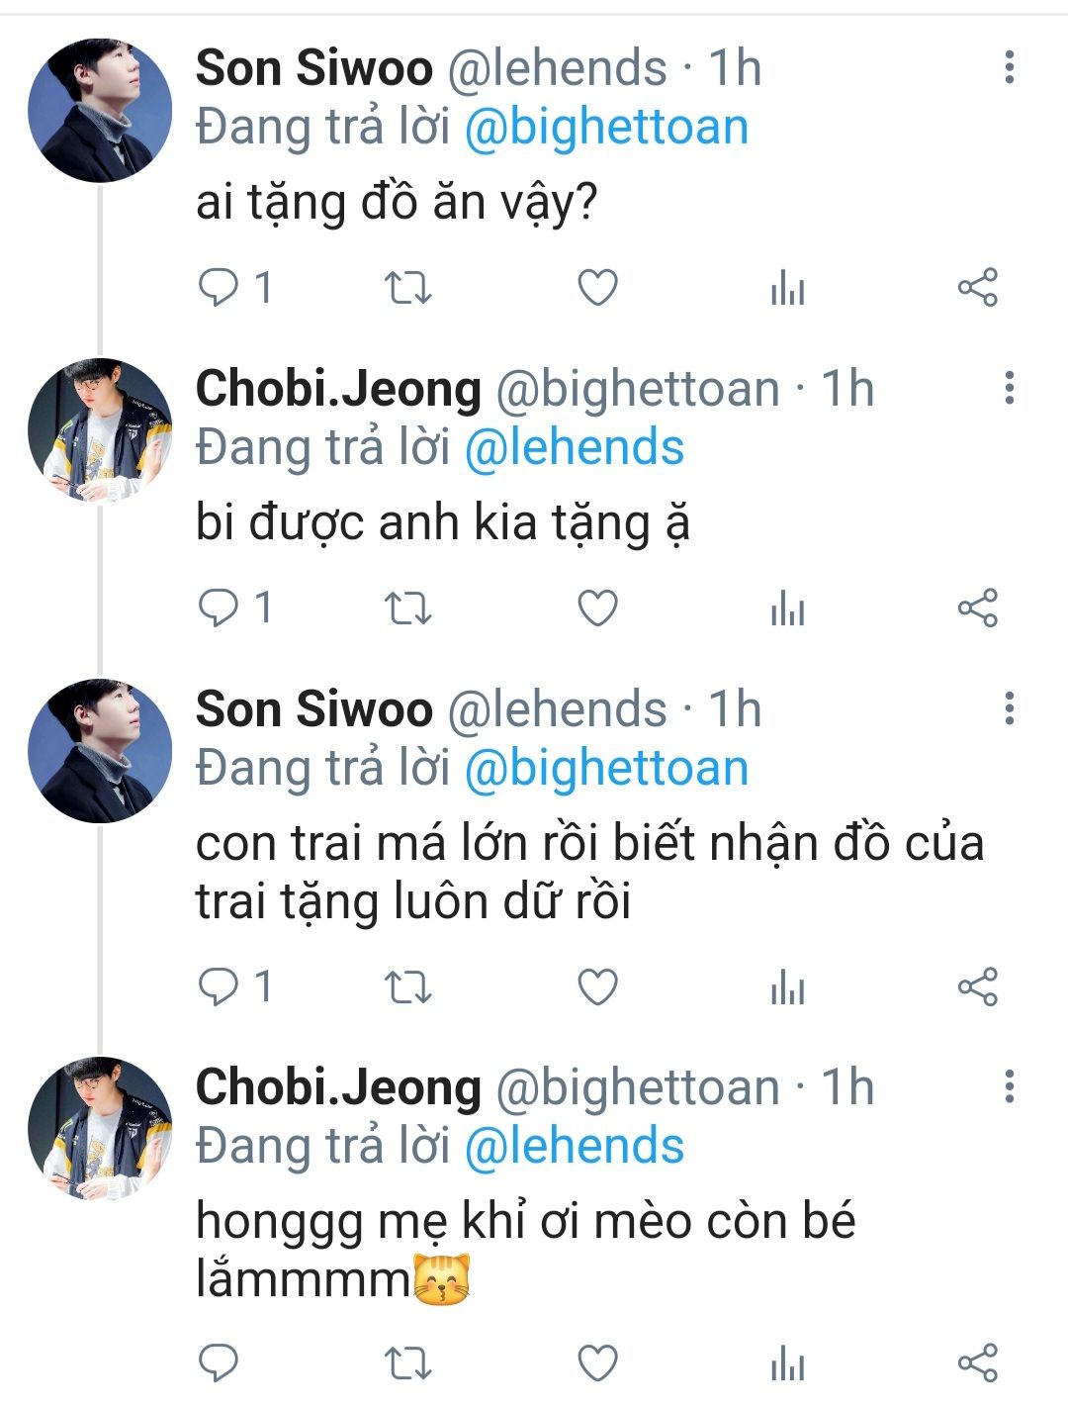Open Chobi.Jeong's avatar on the last tweet

pos(100,1129)
